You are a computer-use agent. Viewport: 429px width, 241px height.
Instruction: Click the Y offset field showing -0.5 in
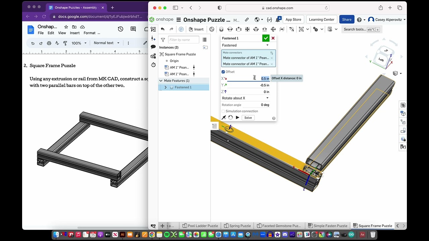(248, 85)
